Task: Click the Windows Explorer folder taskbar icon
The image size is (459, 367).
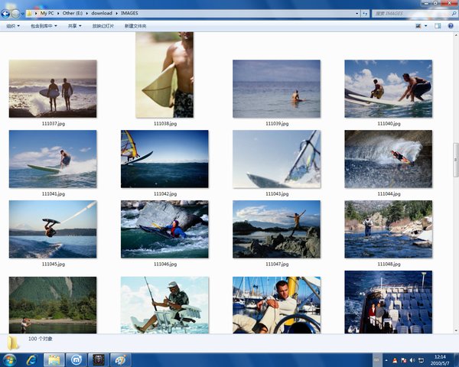Action: (54, 359)
